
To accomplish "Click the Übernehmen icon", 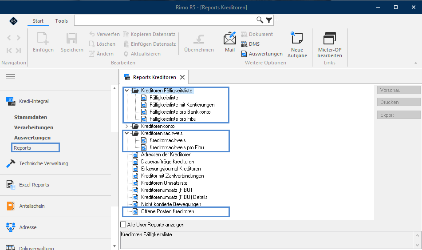I will tap(199, 39).
